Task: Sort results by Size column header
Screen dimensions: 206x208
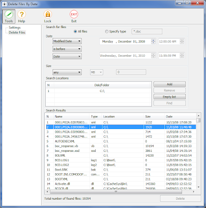Action: pyautogui.click(x=154, y=116)
